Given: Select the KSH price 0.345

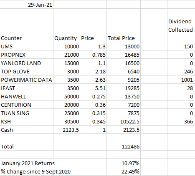Looking at the screenshot, I should (93, 121).
